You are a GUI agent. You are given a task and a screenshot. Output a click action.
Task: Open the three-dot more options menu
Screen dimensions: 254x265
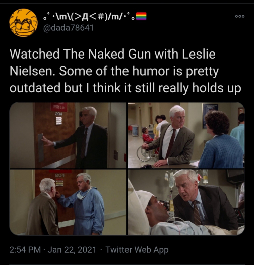point(240,16)
